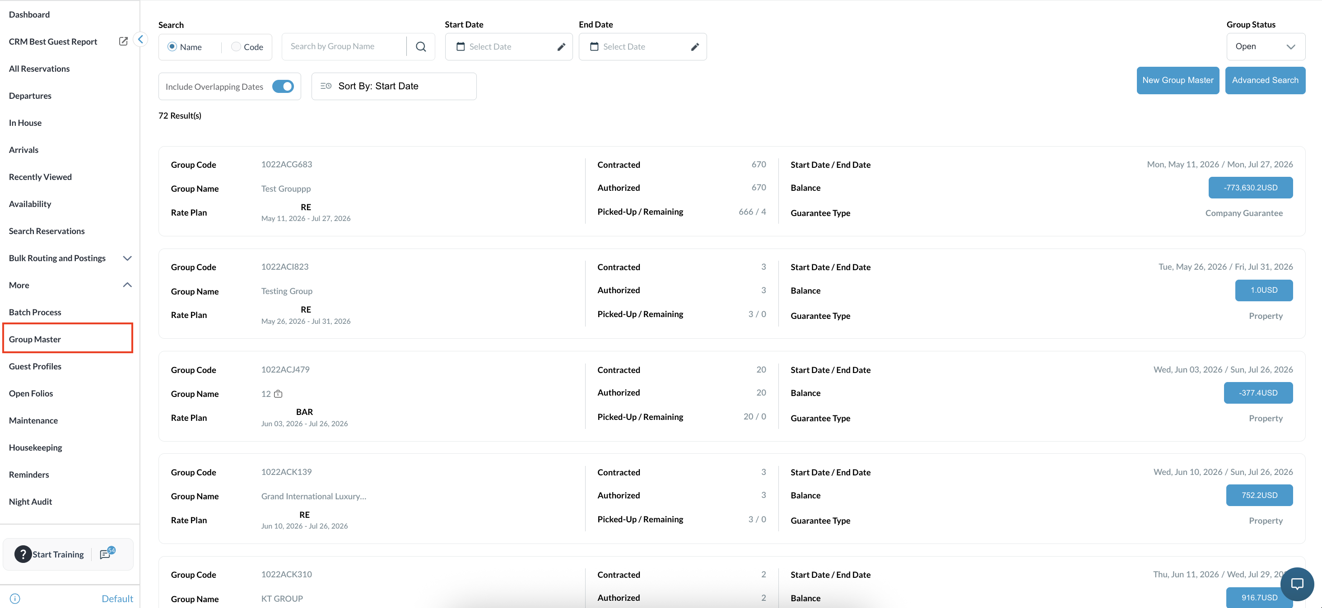The width and height of the screenshot is (1322, 608).
Task: Open Open Folios page
Action: [x=31, y=393]
